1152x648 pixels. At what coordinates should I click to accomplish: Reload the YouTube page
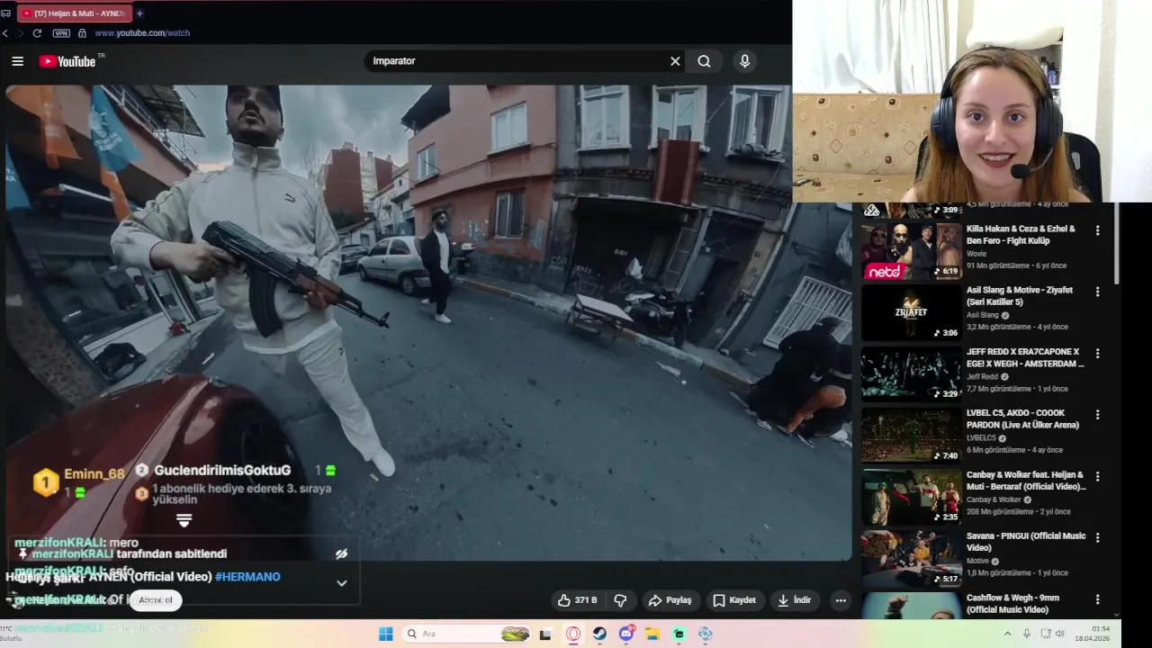coord(37,33)
